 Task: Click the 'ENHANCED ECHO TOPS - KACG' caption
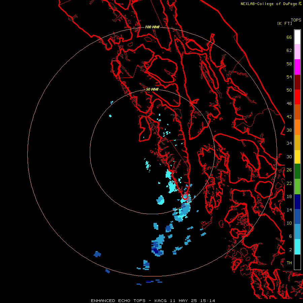[x=129, y=301]
